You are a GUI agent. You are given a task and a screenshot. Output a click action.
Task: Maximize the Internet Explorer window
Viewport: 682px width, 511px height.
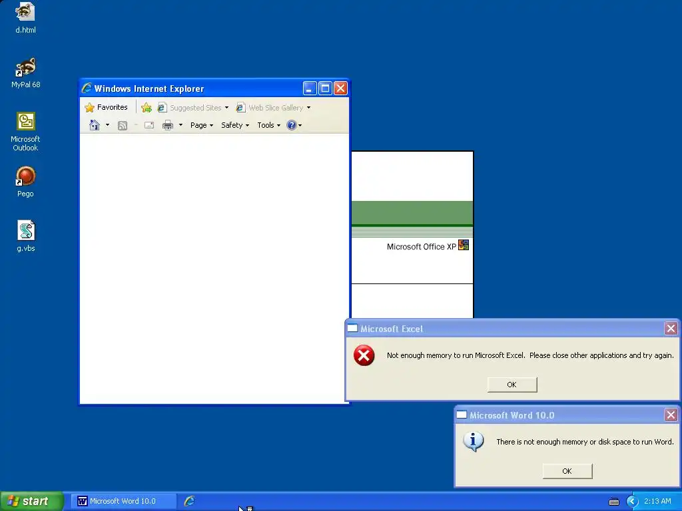tap(325, 88)
